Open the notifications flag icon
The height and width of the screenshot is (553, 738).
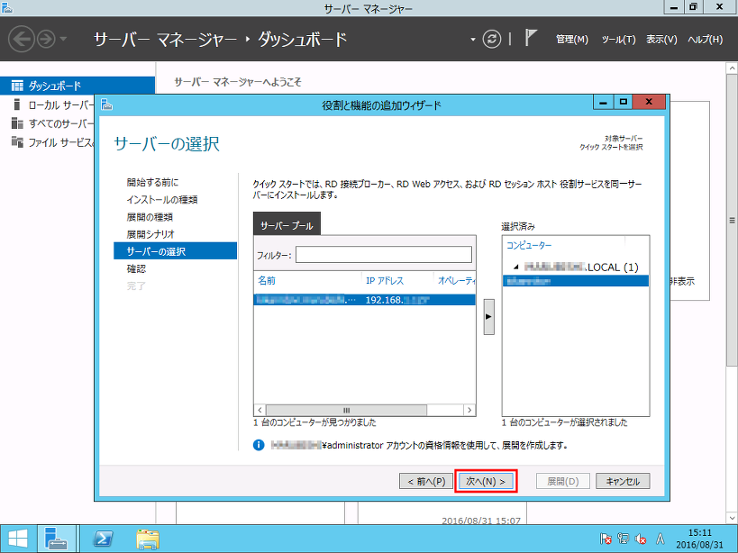click(x=530, y=37)
